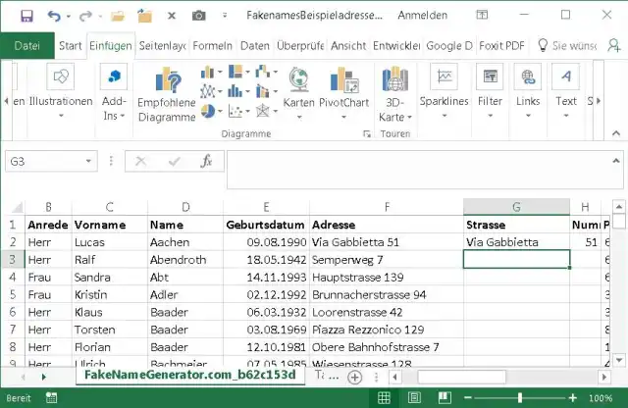Open the Formeln ribbon tab
Image resolution: width=628 pixels, height=408 pixels.
(x=212, y=46)
